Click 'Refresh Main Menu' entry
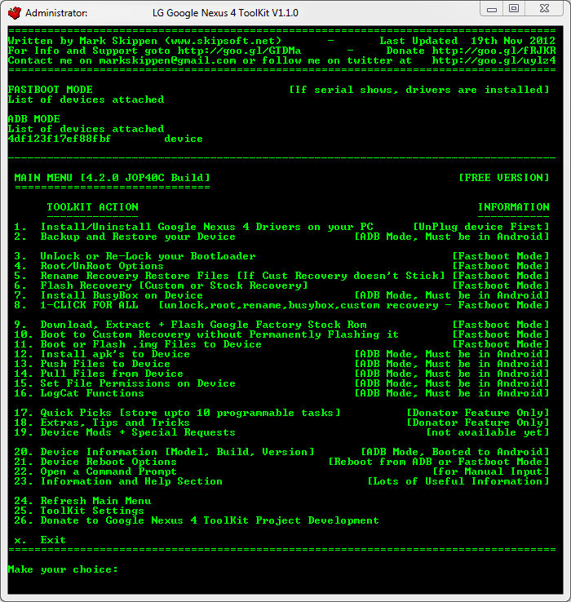 [95, 501]
